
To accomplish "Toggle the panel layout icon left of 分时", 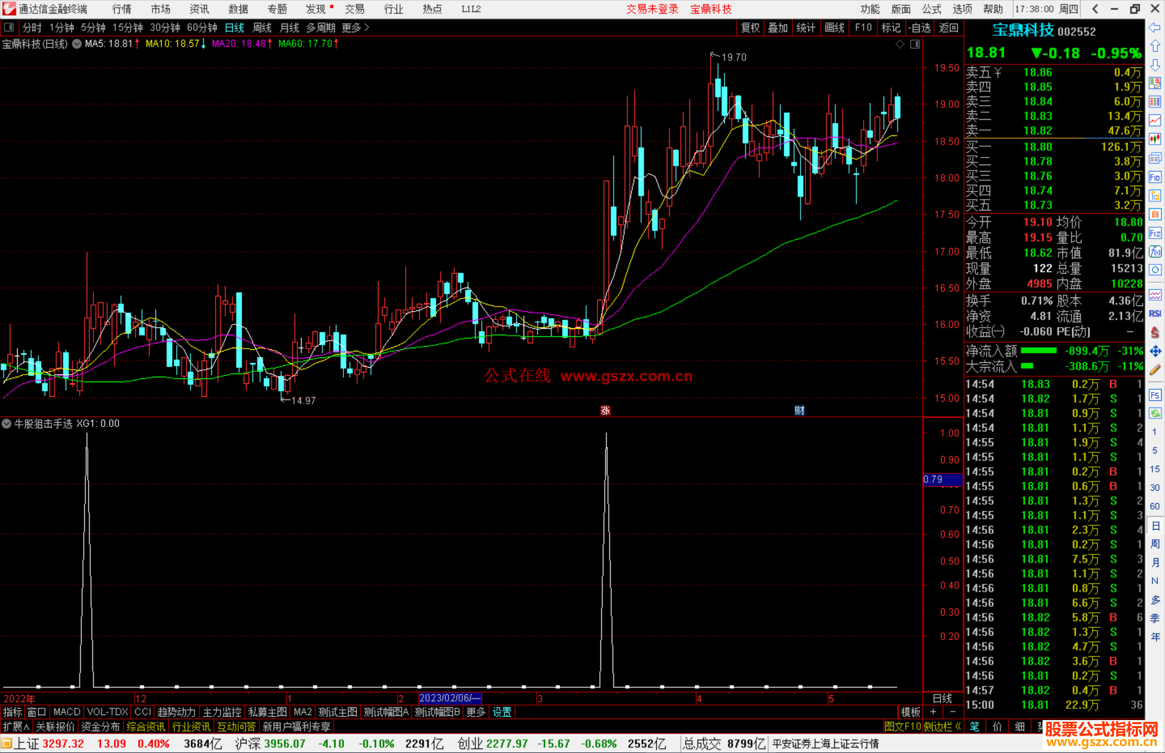I will pyautogui.click(x=9, y=27).
